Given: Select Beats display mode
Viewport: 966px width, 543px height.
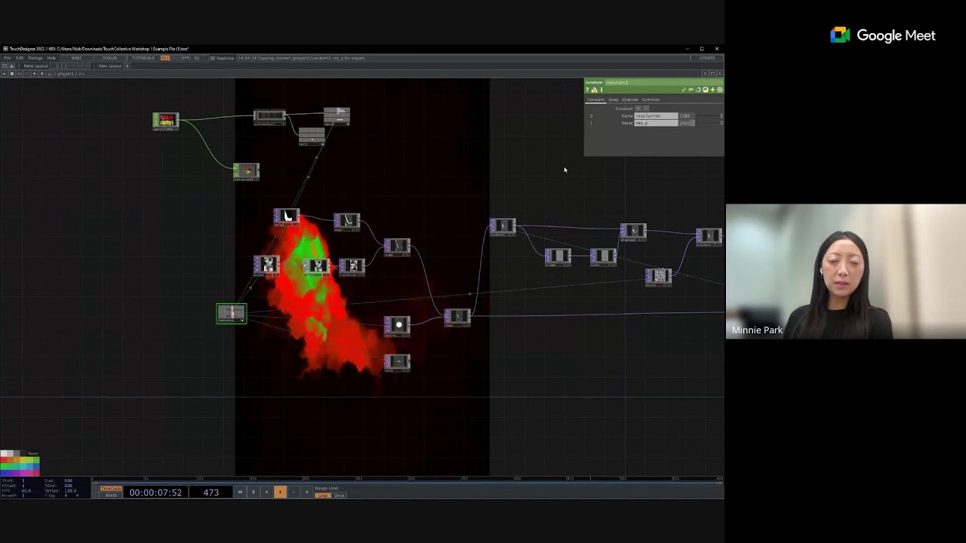Looking at the screenshot, I should point(111,495).
